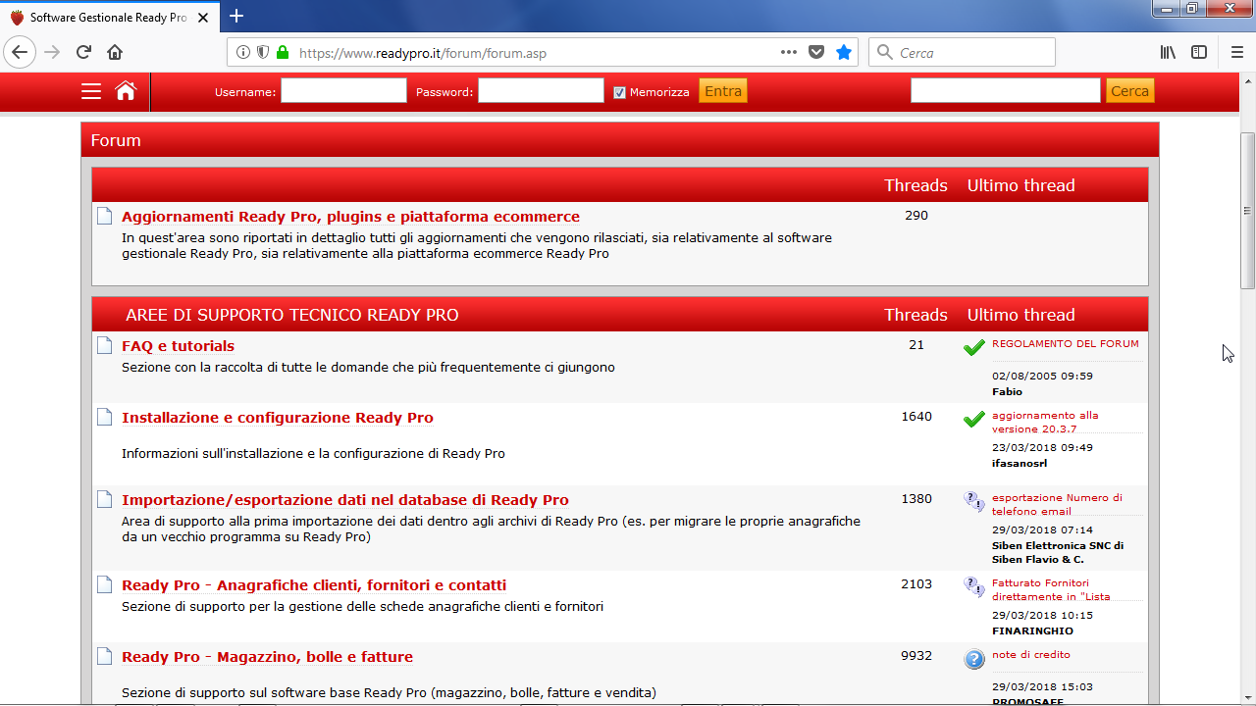Viewport: 1256px width, 706px height.
Task: Click the Forum header title
Action: 116,140
